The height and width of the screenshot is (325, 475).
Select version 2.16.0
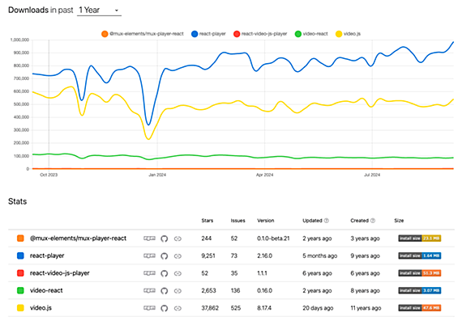pos(264,255)
